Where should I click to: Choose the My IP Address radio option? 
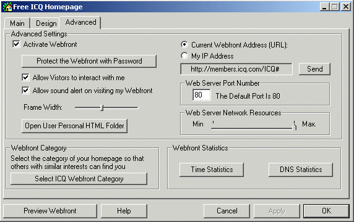[x=184, y=55]
